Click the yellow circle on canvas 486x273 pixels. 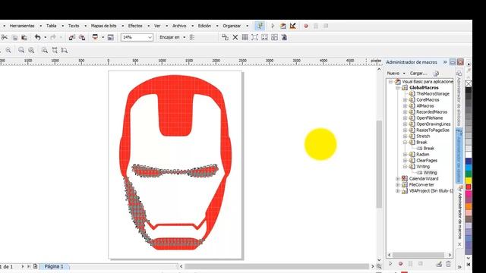320,144
